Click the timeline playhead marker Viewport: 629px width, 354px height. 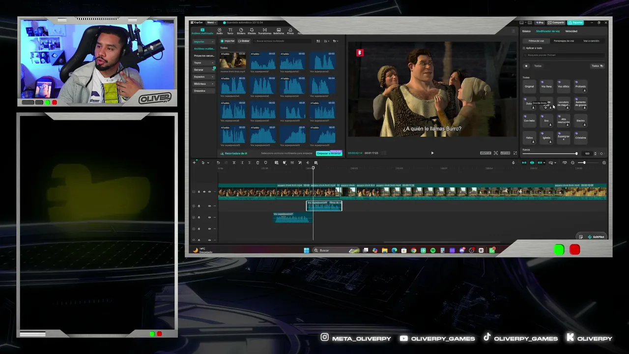[x=313, y=168]
